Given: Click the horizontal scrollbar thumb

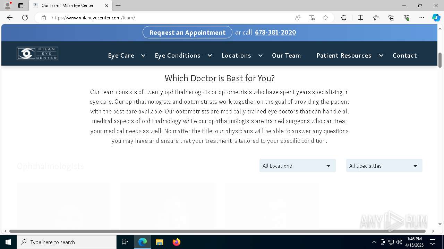Looking at the screenshot, I should click(x=217, y=231).
